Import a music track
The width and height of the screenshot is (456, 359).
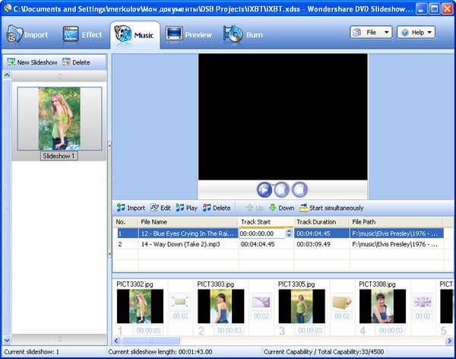tap(131, 208)
